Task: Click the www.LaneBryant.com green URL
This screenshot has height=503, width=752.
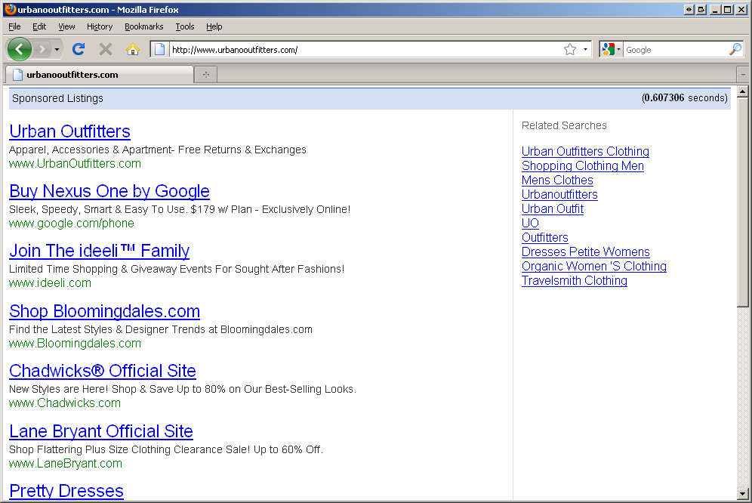Action: point(66,463)
